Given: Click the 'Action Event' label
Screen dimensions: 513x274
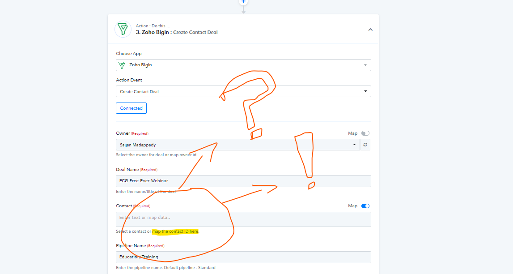Looking at the screenshot, I should tap(129, 80).
